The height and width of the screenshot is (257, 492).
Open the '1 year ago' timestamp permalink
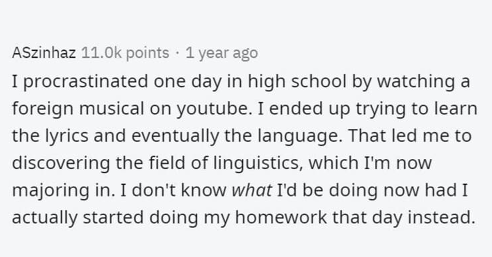coord(222,53)
